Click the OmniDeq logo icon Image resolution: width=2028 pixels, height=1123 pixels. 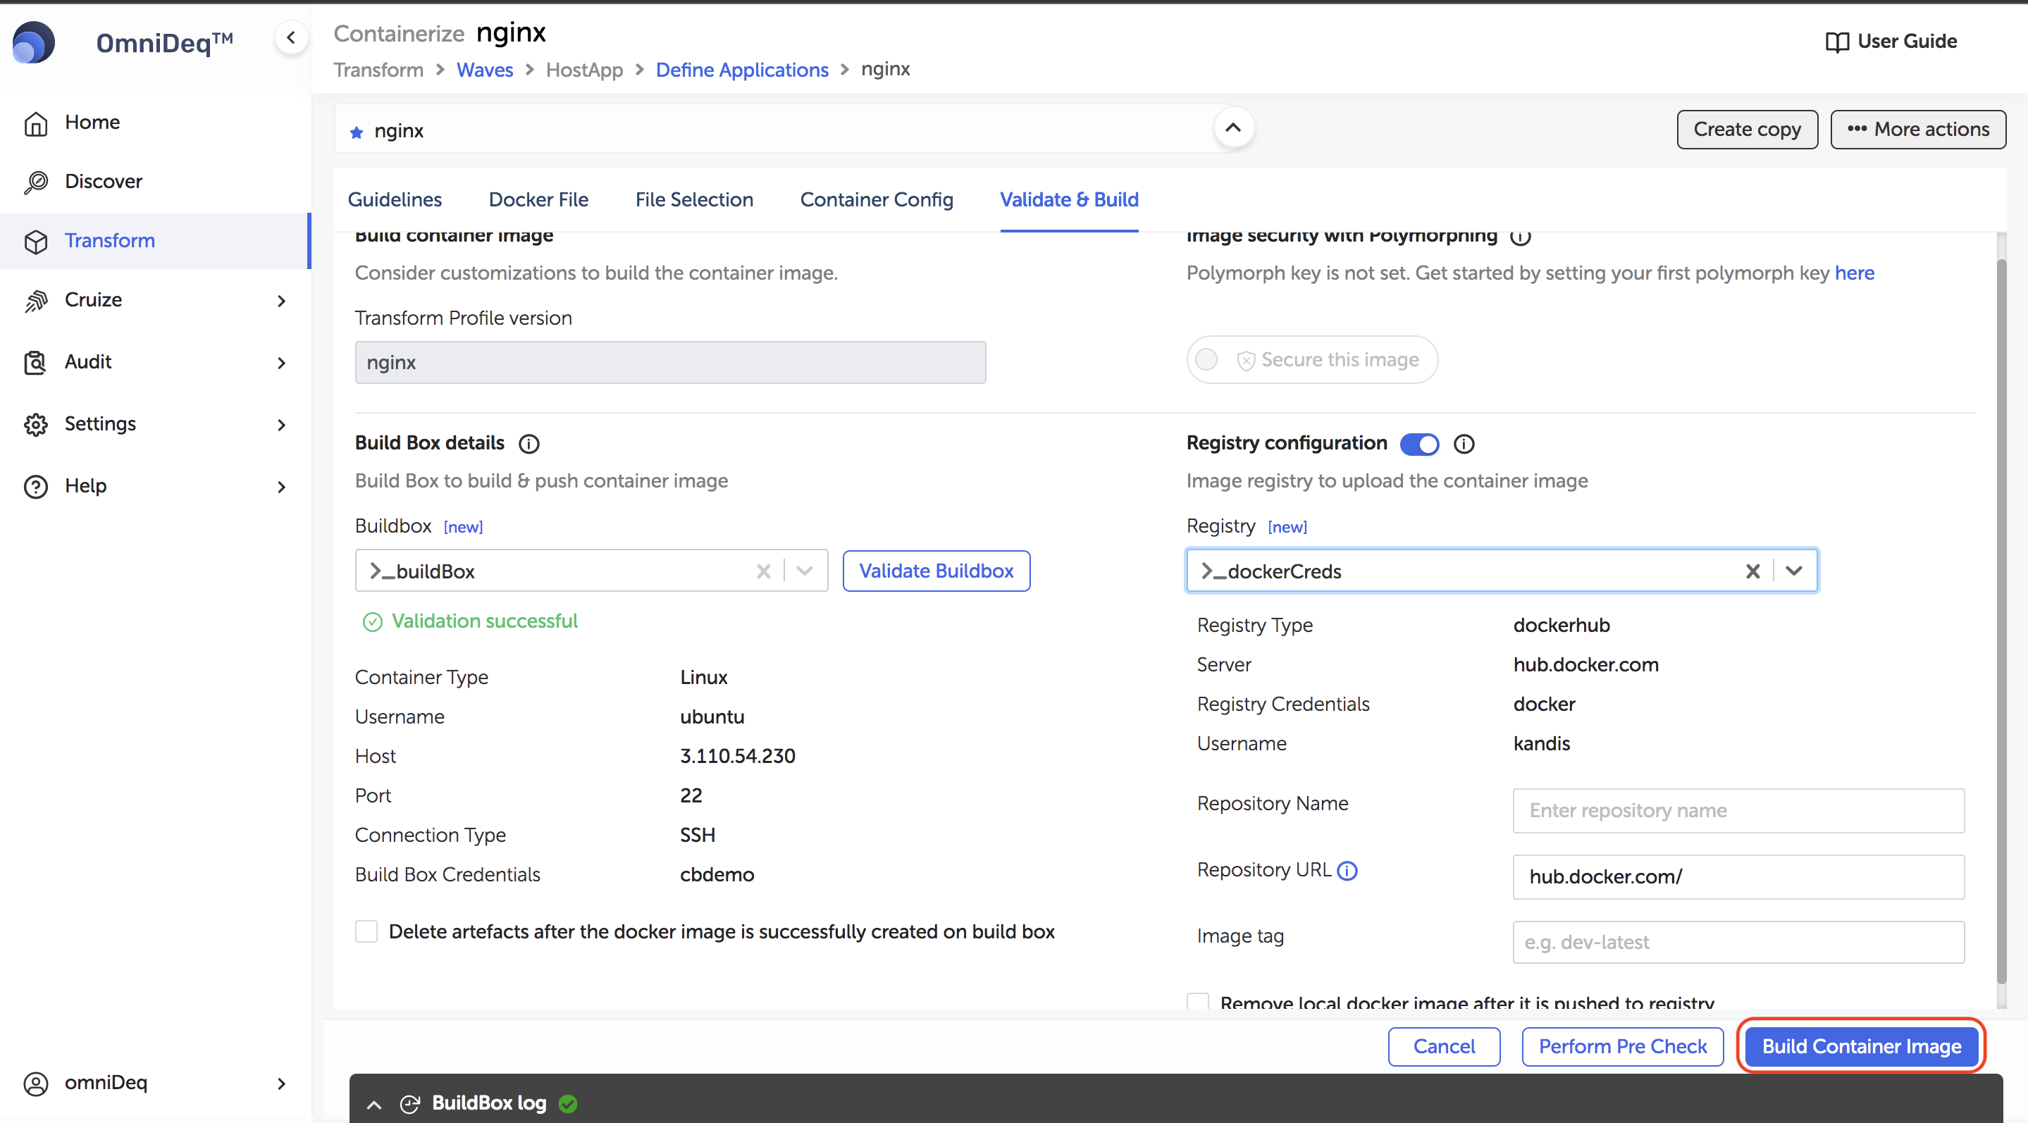point(34,42)
